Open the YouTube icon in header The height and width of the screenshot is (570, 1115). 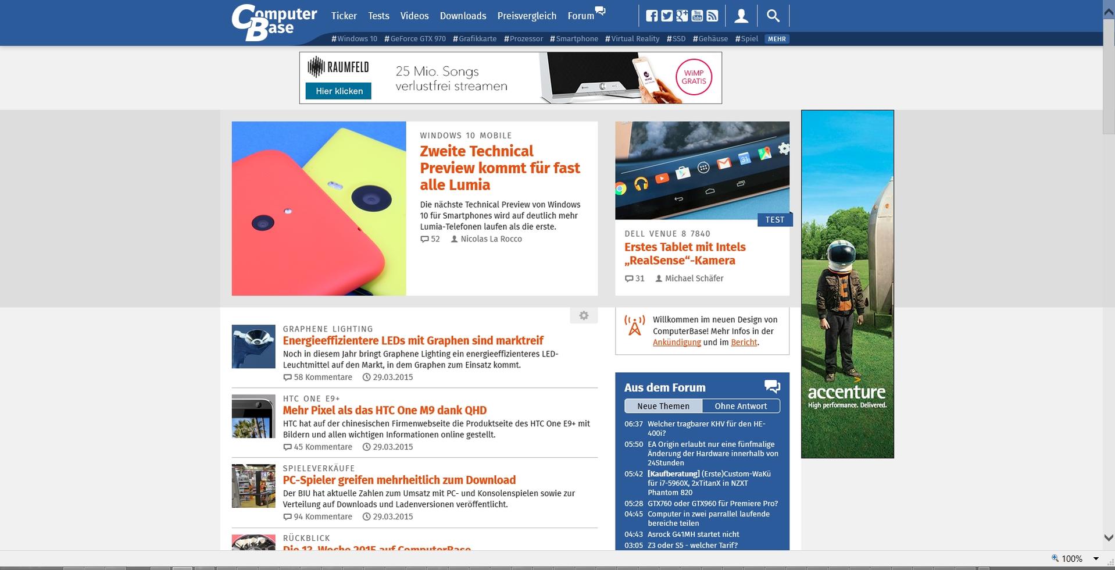(697, 16)
